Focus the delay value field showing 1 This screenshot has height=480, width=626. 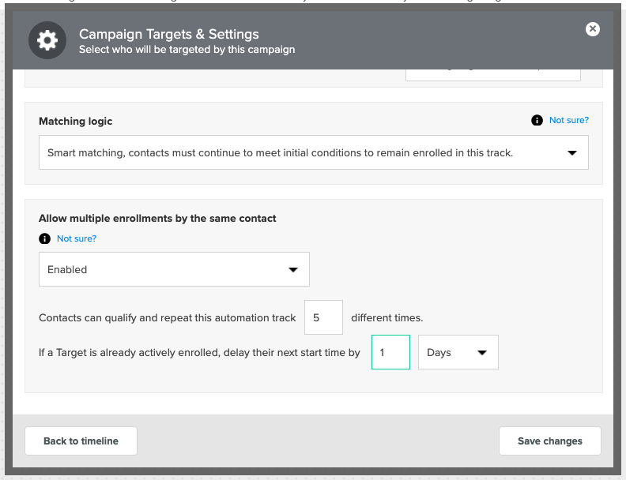pos(390,352)
